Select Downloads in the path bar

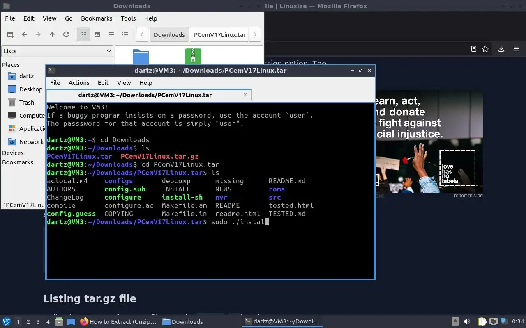[169, 34]
